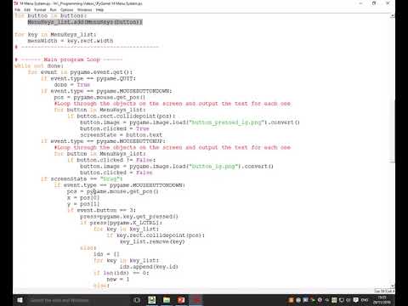Click the ENG language indicator
Screen dimensions: 408x306
pyautogui.click(x=365, y=300)
